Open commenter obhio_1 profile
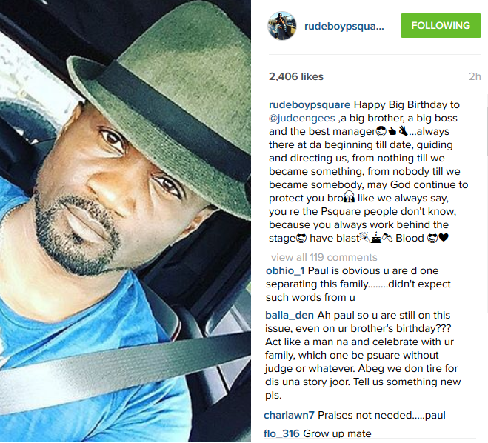This screenshot has height=443, width=488. click(x=285, y=270)
